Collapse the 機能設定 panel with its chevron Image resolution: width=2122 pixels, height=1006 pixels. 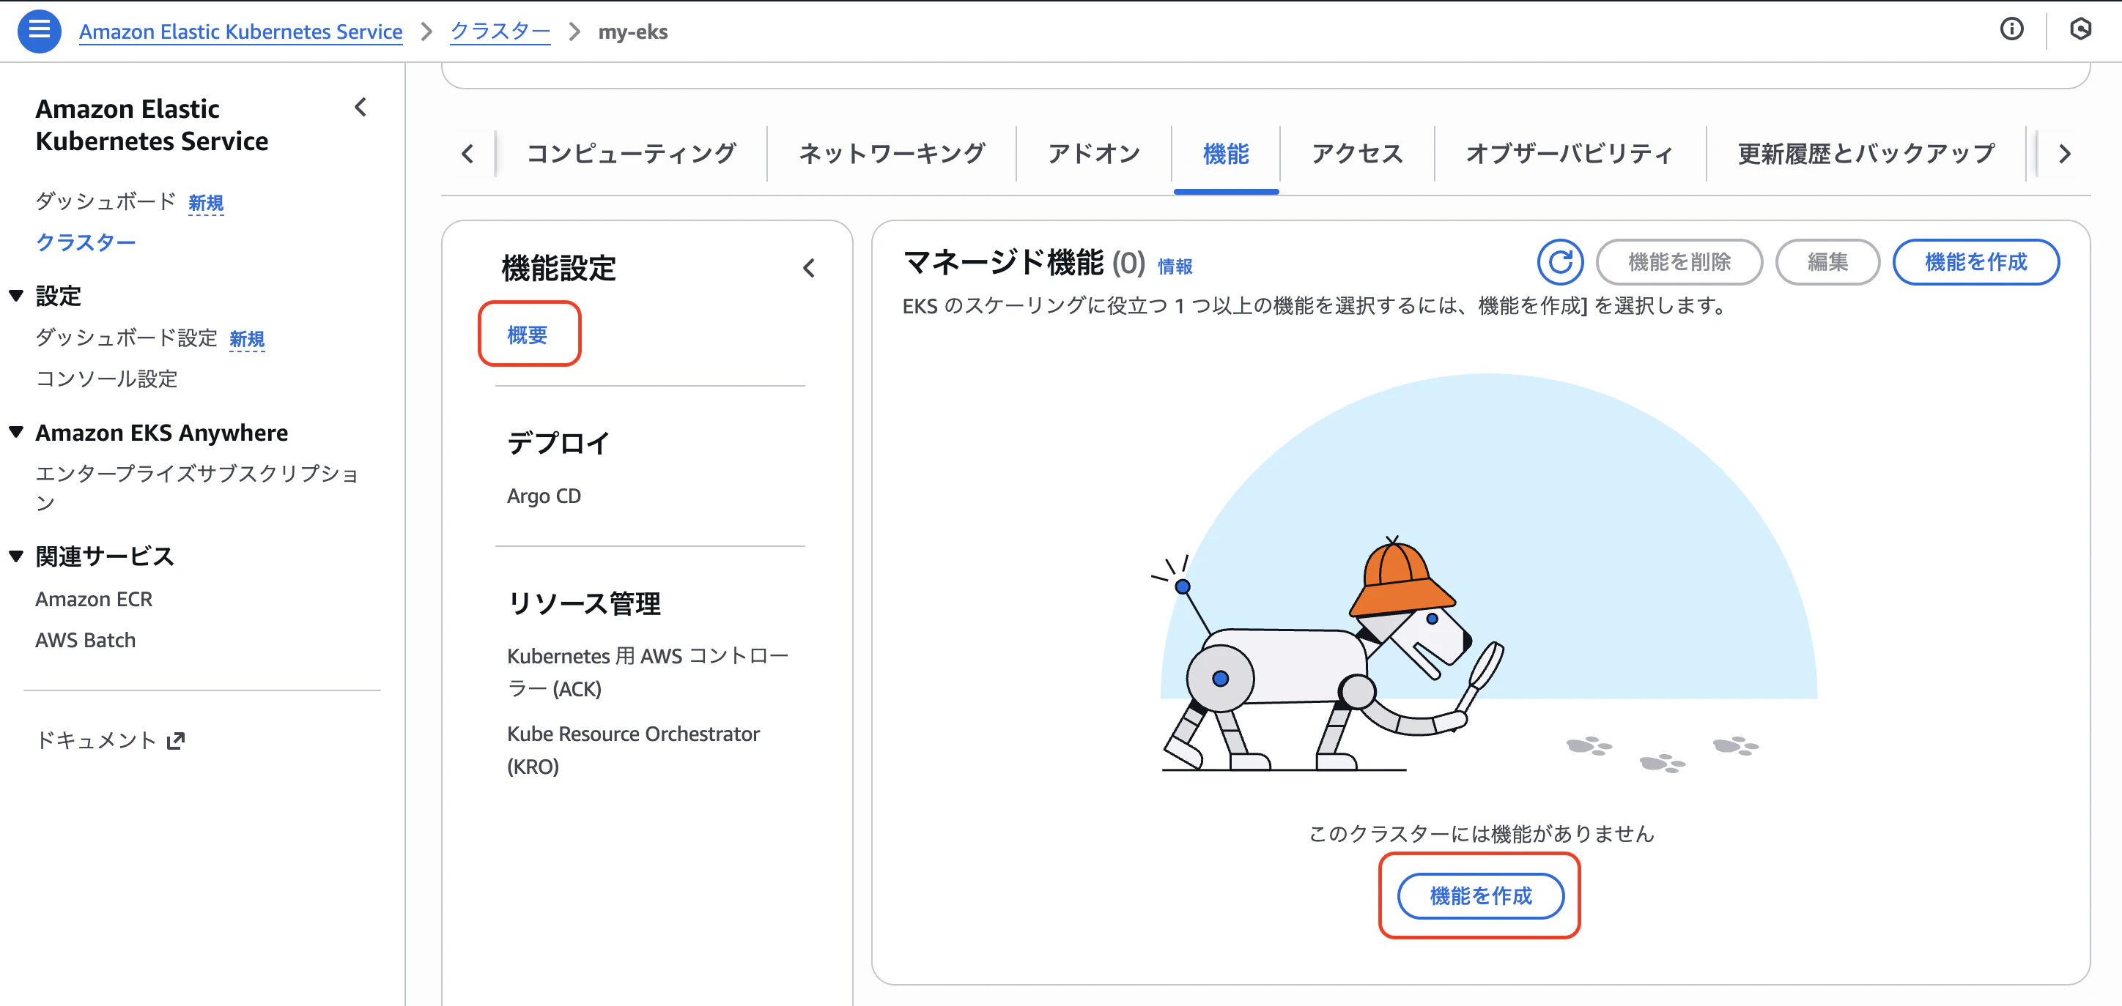809,267
